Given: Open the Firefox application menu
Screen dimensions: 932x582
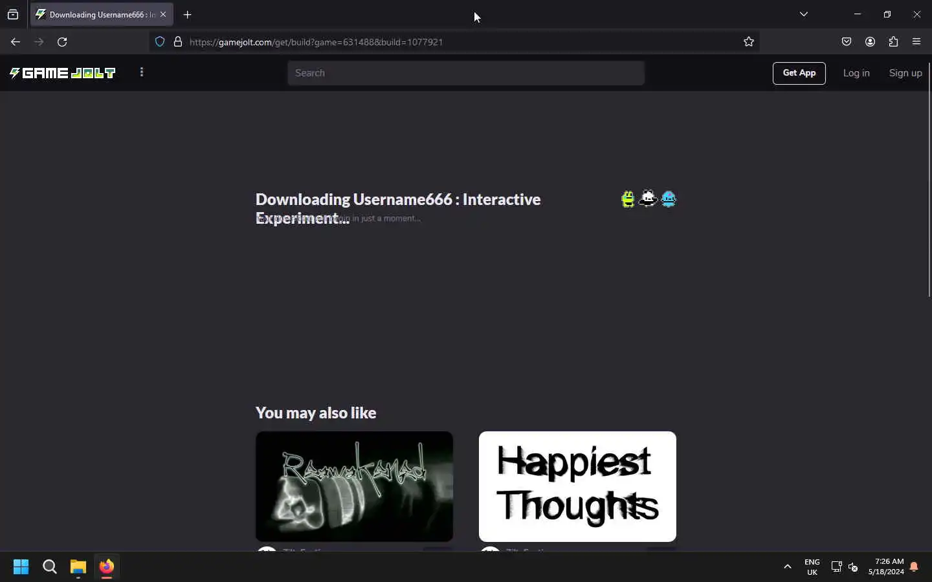Looking at the screenshot, I should pos(916,42).
